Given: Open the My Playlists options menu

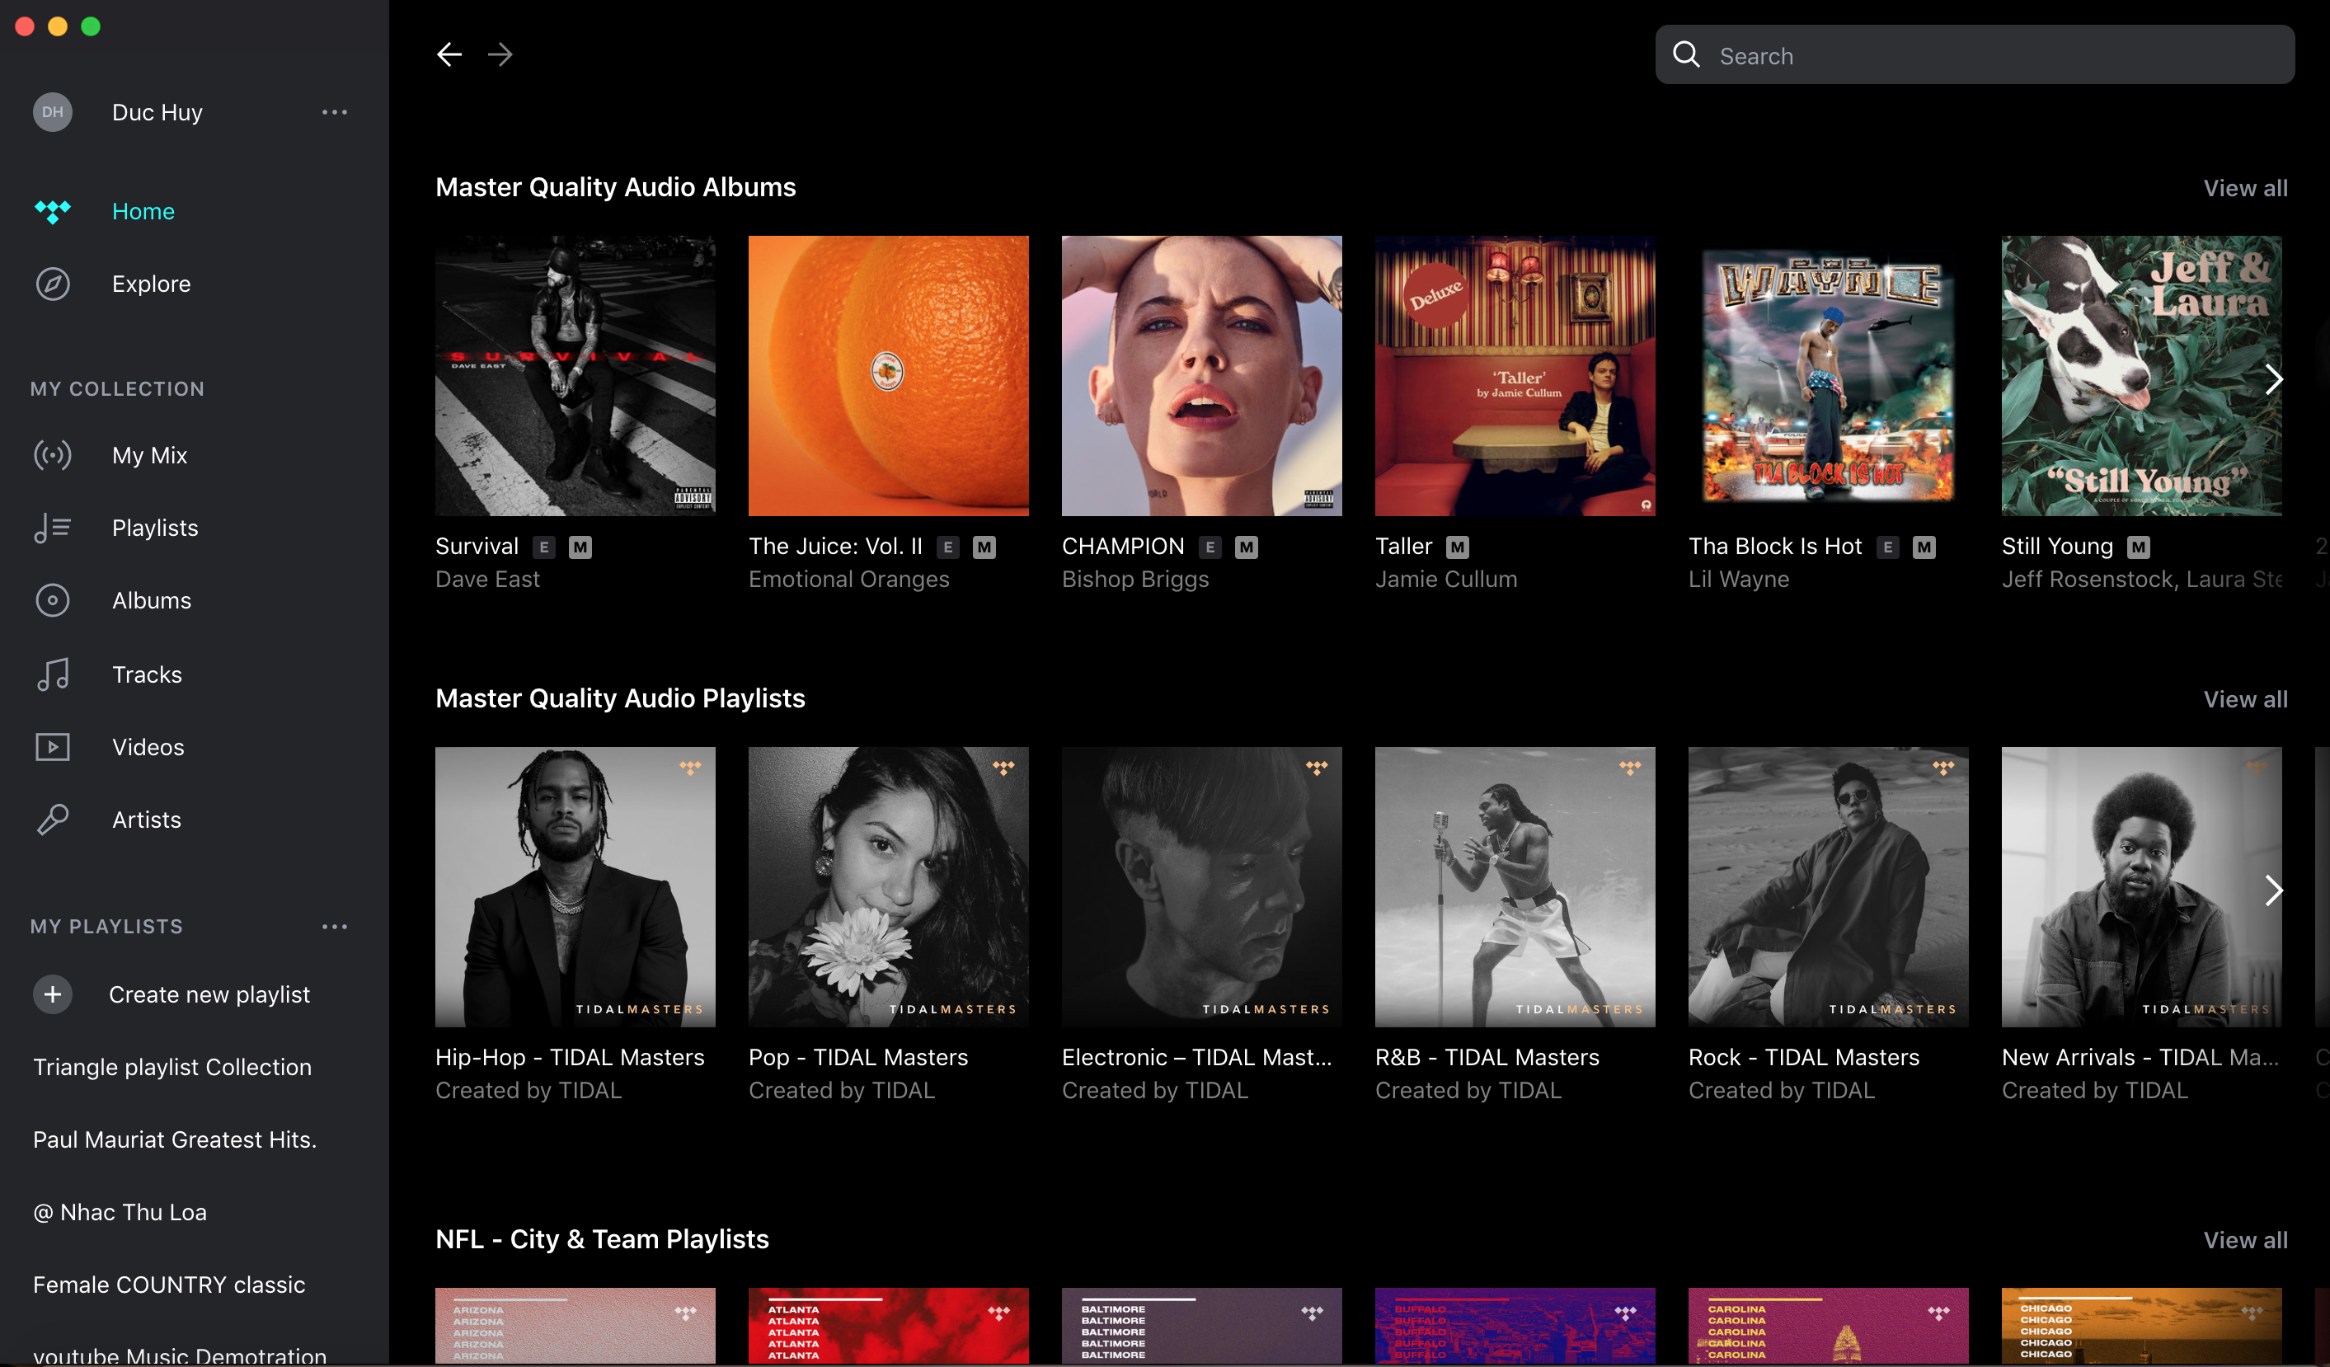Looking at the screenshot, I should (x=335, y=927).
